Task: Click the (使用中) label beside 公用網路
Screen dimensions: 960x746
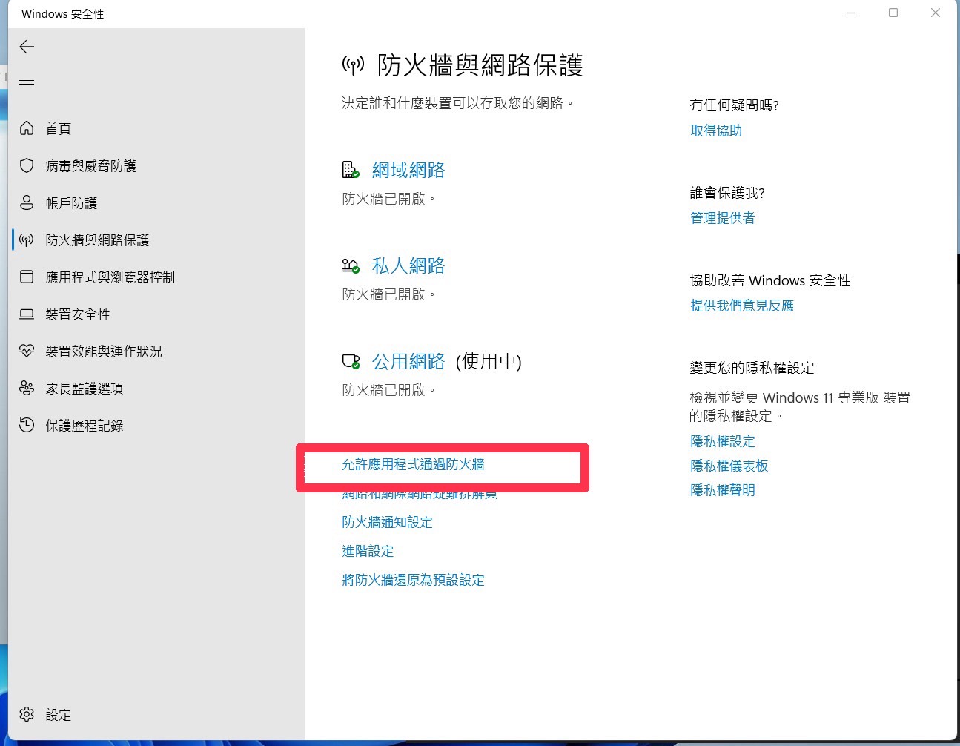Action: click(x=489, y=362)
